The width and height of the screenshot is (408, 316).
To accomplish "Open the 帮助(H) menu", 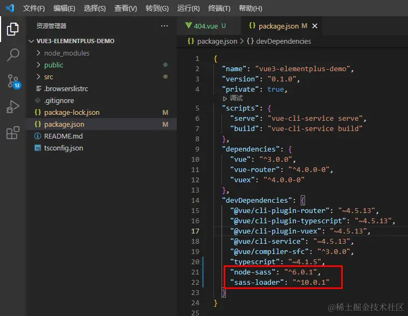I will coord(251,8).
